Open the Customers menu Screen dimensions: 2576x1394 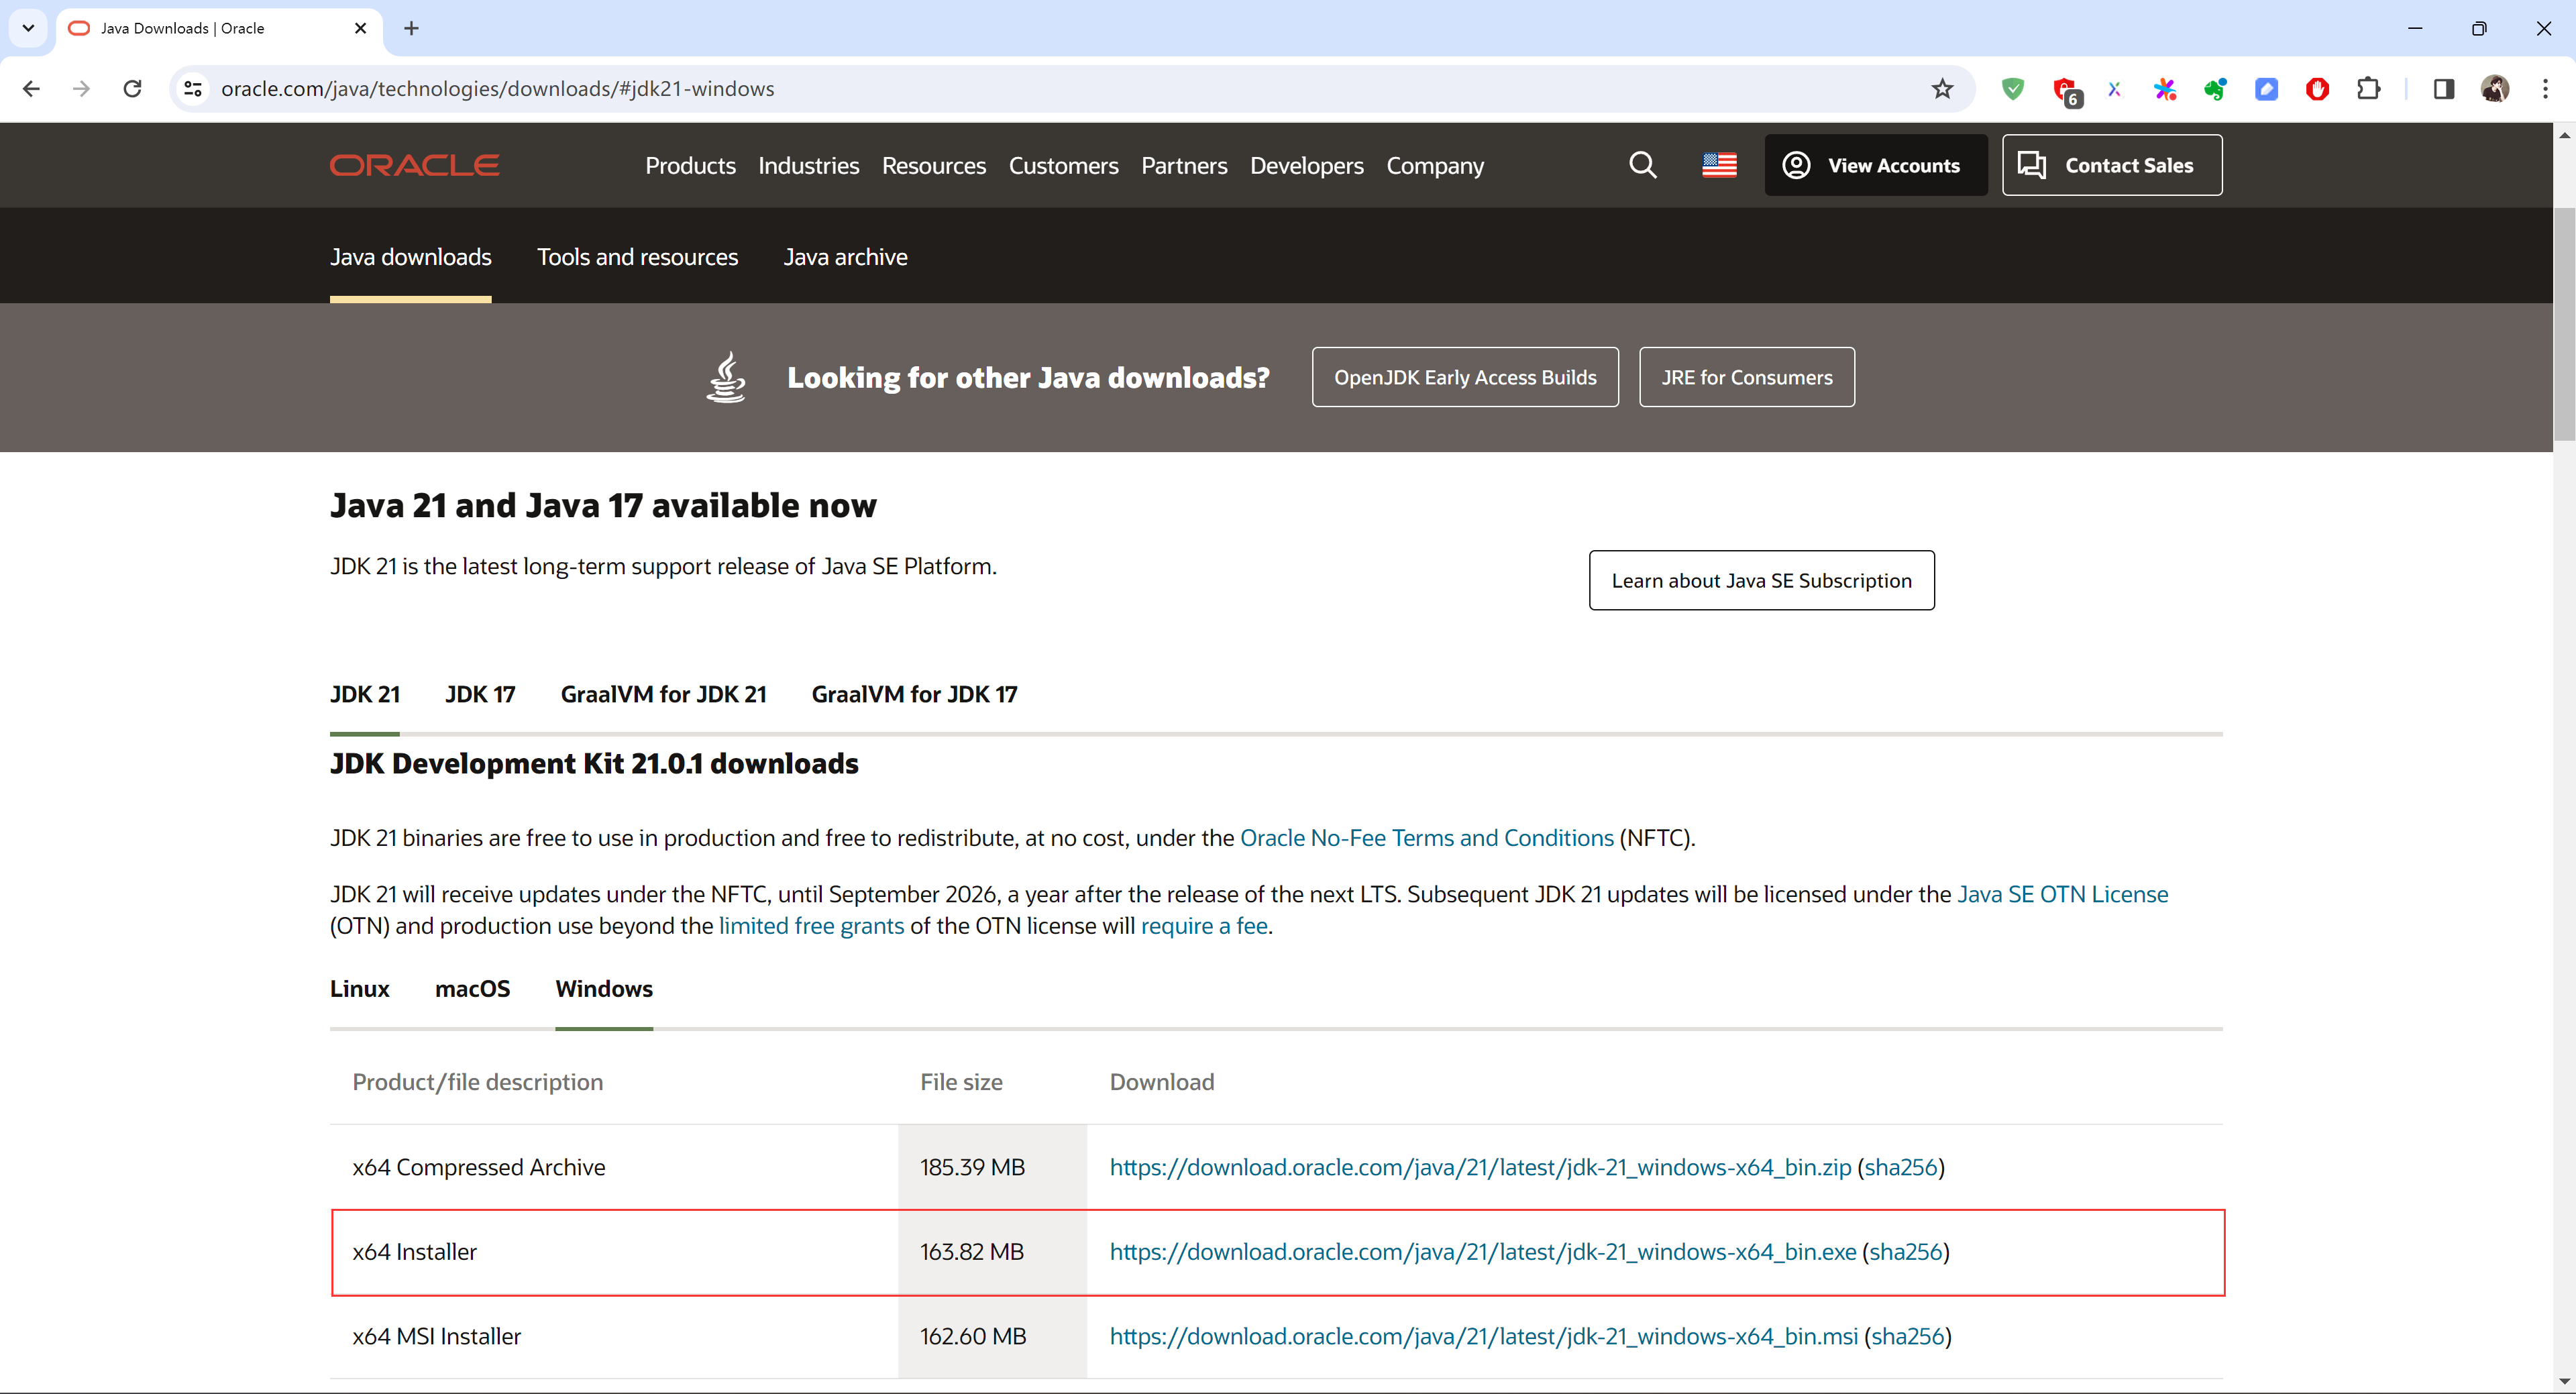click(x=1063, y=165)
